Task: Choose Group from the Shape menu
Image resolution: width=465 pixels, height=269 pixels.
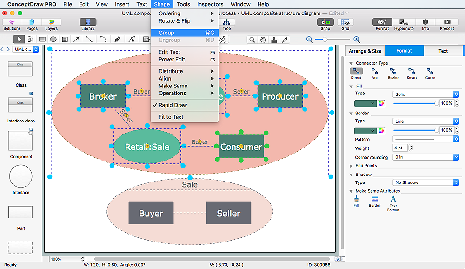Action: pyautogui.click(x=166, y=33)
